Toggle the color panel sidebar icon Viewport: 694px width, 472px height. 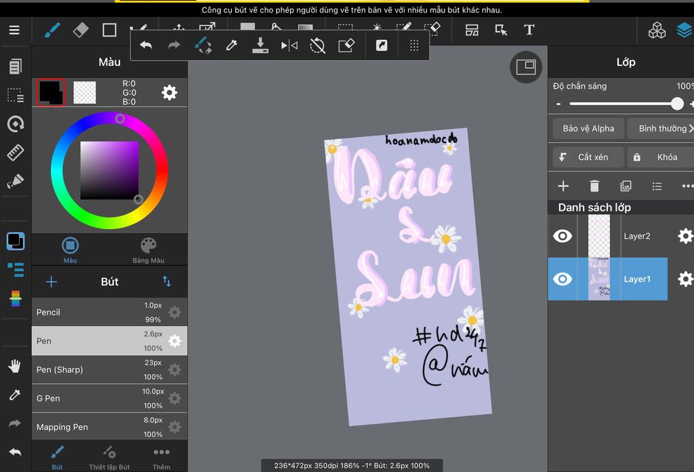(16, 241)
